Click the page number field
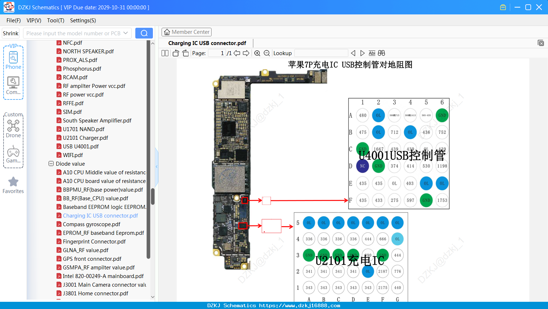The height and width of the screenshot is (309, 548). [x=217, y=53]
